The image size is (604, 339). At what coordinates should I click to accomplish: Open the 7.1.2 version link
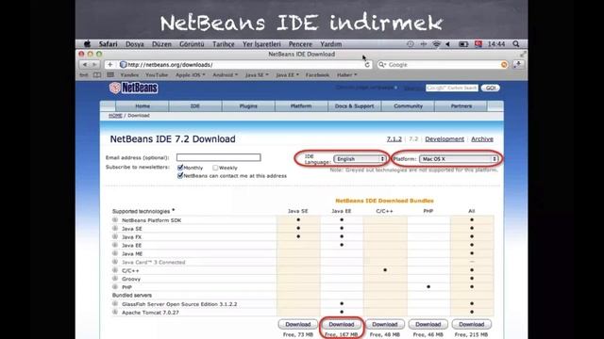(394, 139)
